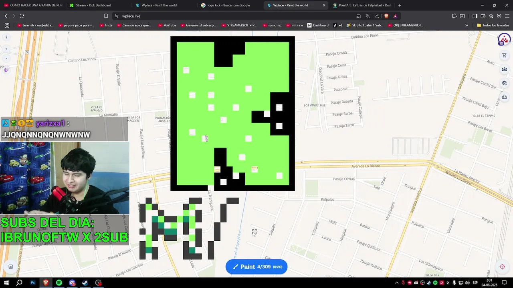The height and width of the screenshot is (288, 513).
Task: Open a new browser tab
Action: click(x=400, y=5)
